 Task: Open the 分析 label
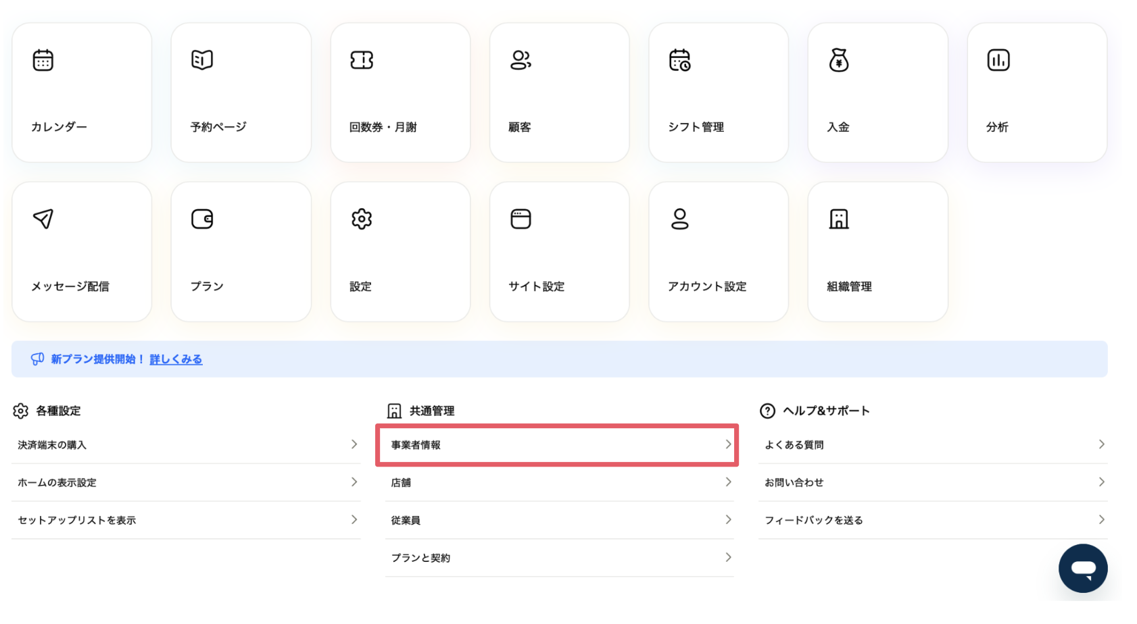click(997, 127)
